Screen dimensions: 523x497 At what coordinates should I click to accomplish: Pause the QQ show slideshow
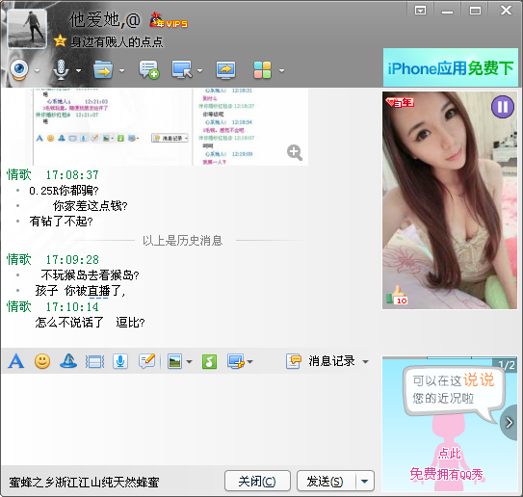pyautogui.click(x=503, y=107)
